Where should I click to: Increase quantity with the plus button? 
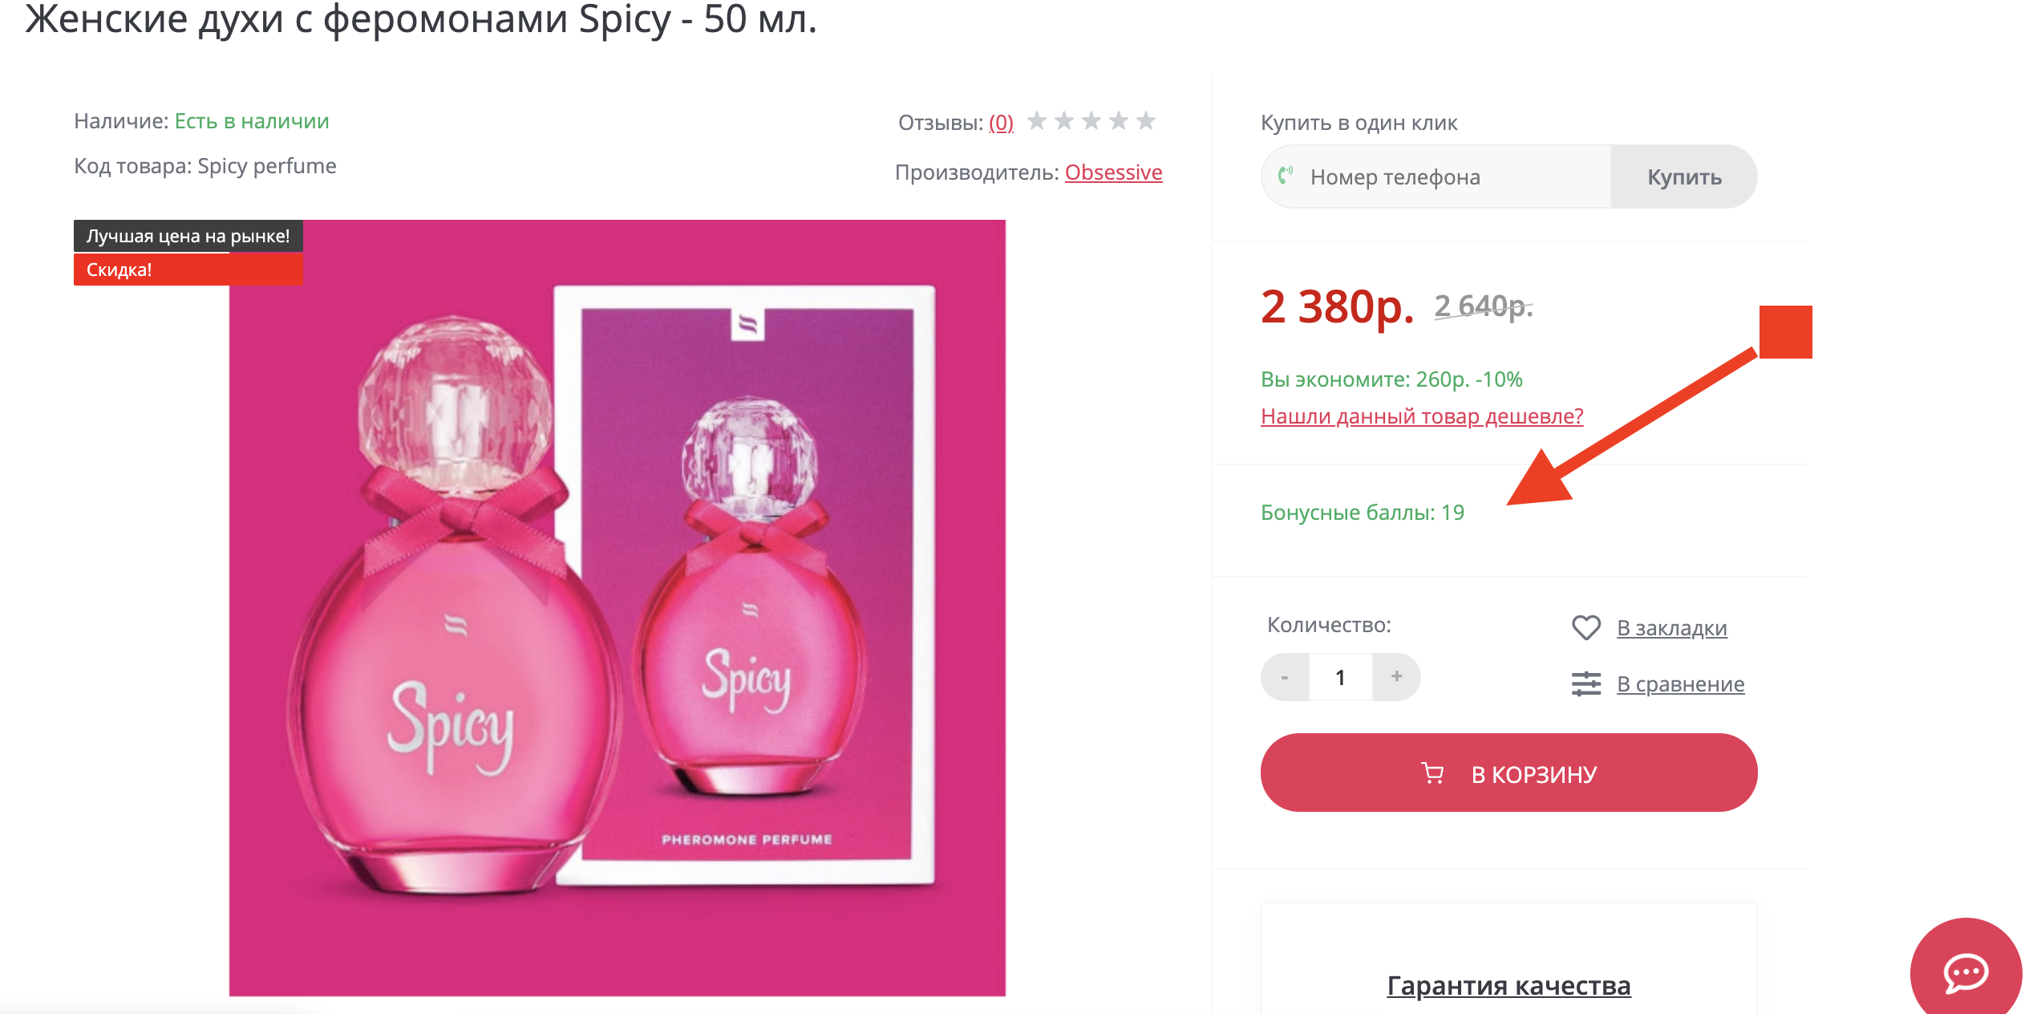pos(1396,677)
